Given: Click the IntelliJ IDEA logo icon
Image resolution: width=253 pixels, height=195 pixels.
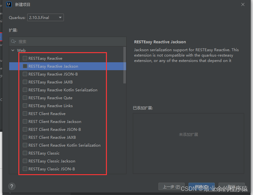Looking at the screenshot, I should [9, 4].
